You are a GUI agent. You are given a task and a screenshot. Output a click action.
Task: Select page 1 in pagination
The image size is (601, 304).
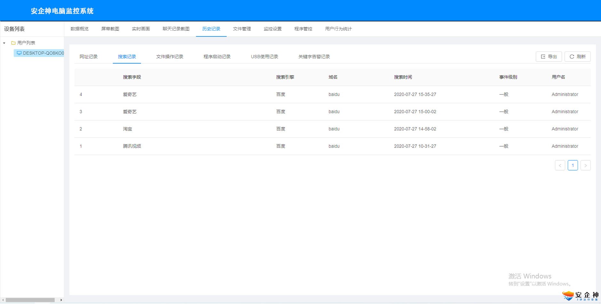tap(573, 165)
